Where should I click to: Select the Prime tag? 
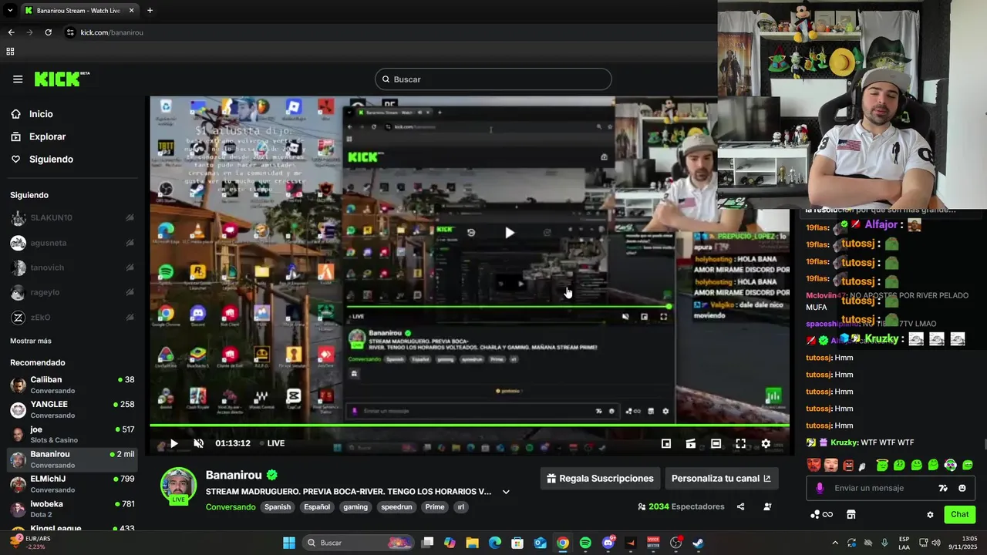tap(435, 507)
